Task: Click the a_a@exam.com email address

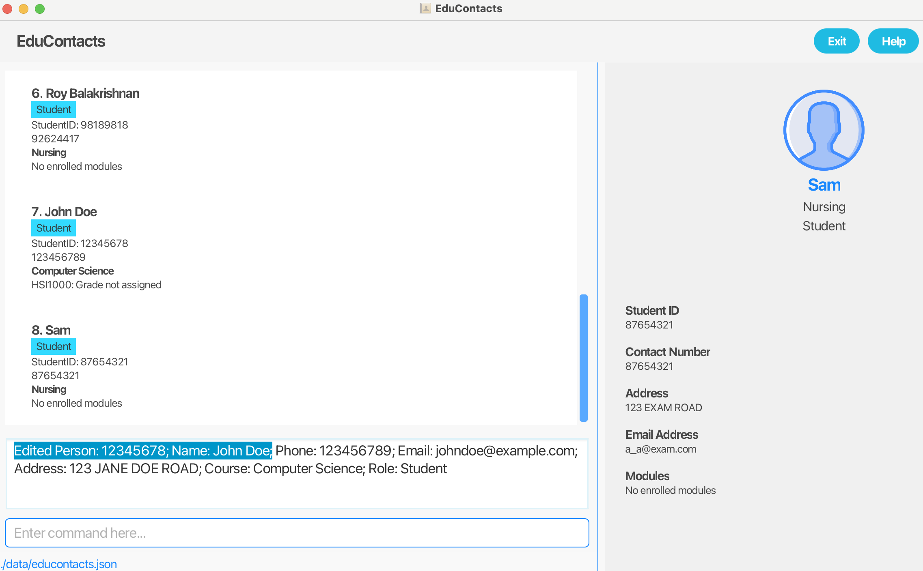Action: [x=660, y=449]
